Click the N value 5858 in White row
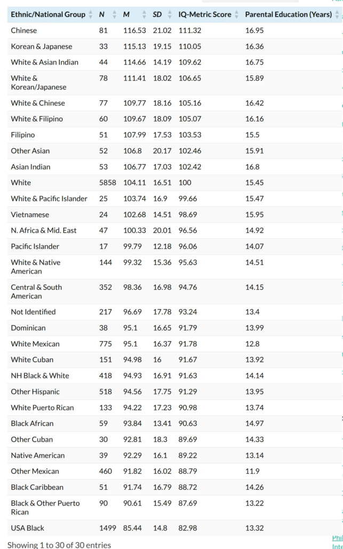The image size is (343, 549). coord(107,182)
